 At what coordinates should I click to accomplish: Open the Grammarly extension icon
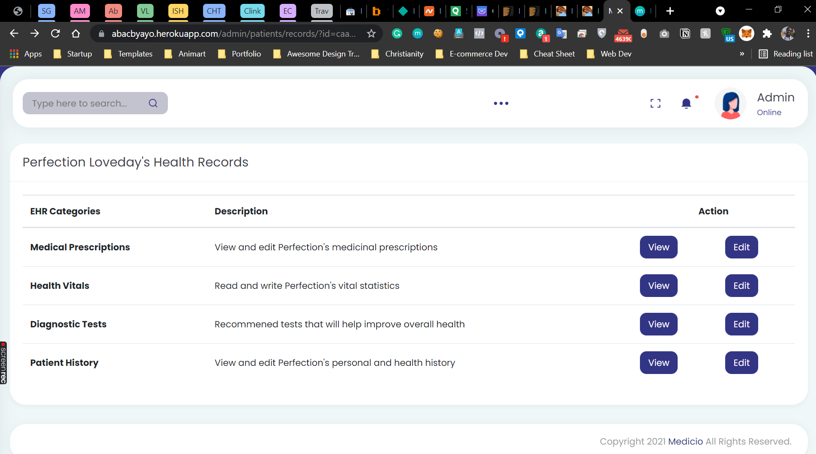pos(397,33)
